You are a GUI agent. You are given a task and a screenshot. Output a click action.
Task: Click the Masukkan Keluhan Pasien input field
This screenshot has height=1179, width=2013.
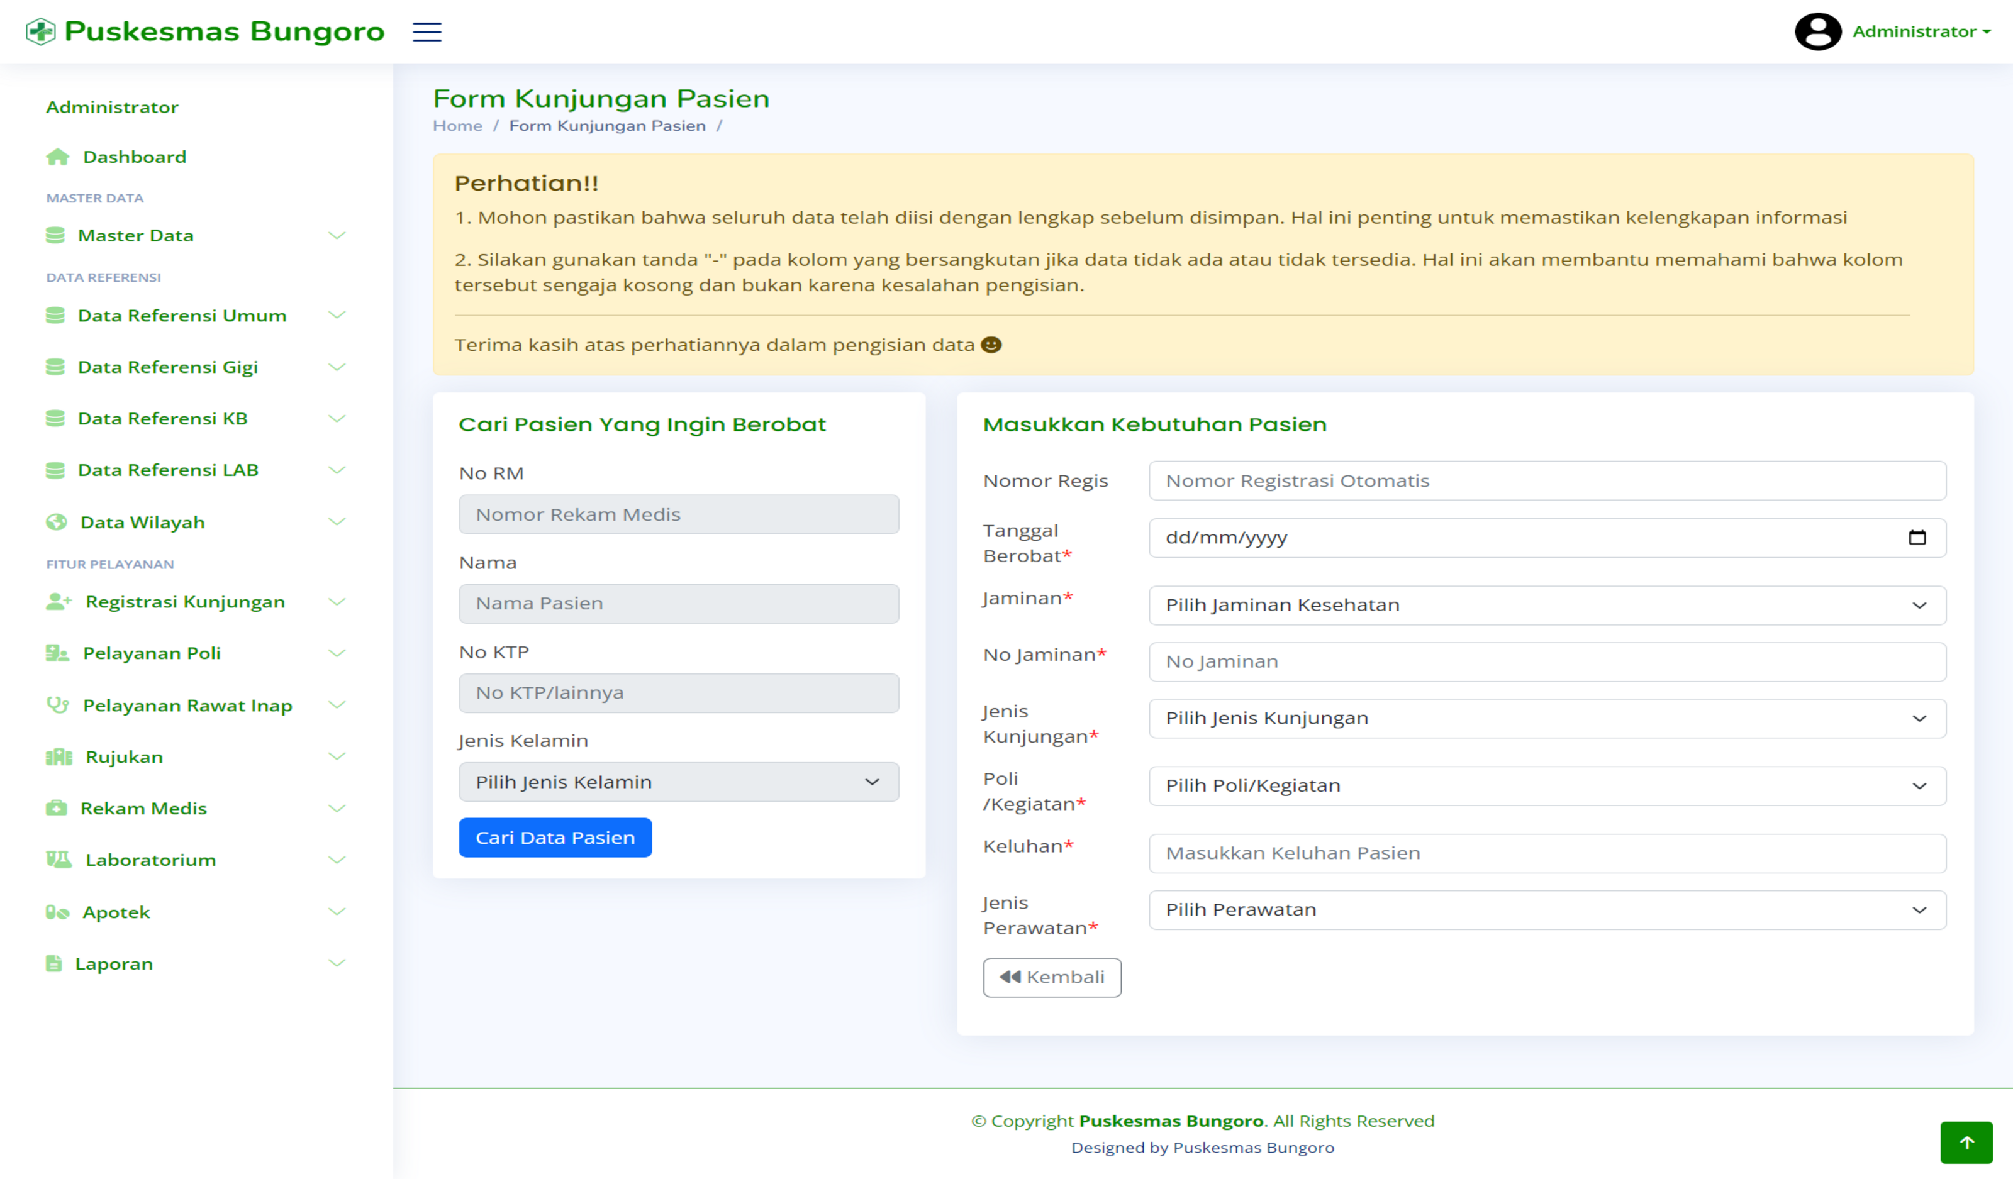tap(1546, 853)
